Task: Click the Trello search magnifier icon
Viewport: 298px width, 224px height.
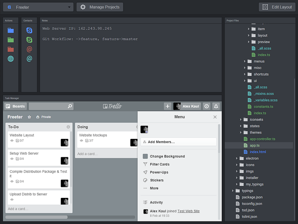Action: (70, 106)
